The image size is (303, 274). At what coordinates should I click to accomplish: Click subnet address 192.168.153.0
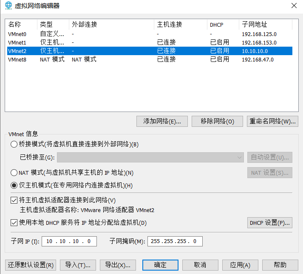pos(259,42)
